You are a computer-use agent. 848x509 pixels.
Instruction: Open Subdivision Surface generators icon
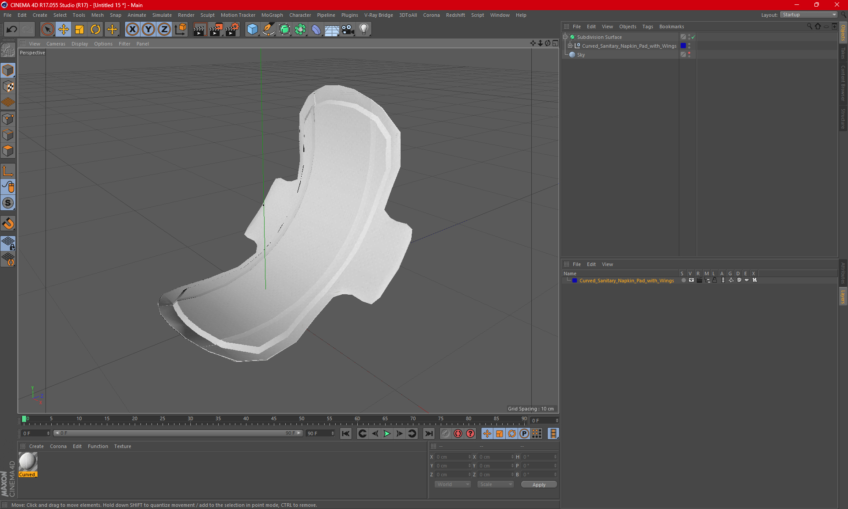[x=284, y=30]
